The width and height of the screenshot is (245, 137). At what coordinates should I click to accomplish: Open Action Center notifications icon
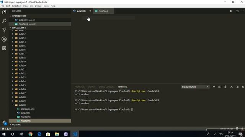(240, 134)
